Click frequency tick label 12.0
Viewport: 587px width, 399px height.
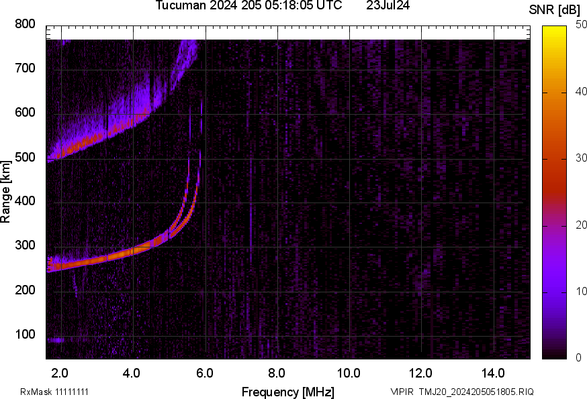coord(420,374)
